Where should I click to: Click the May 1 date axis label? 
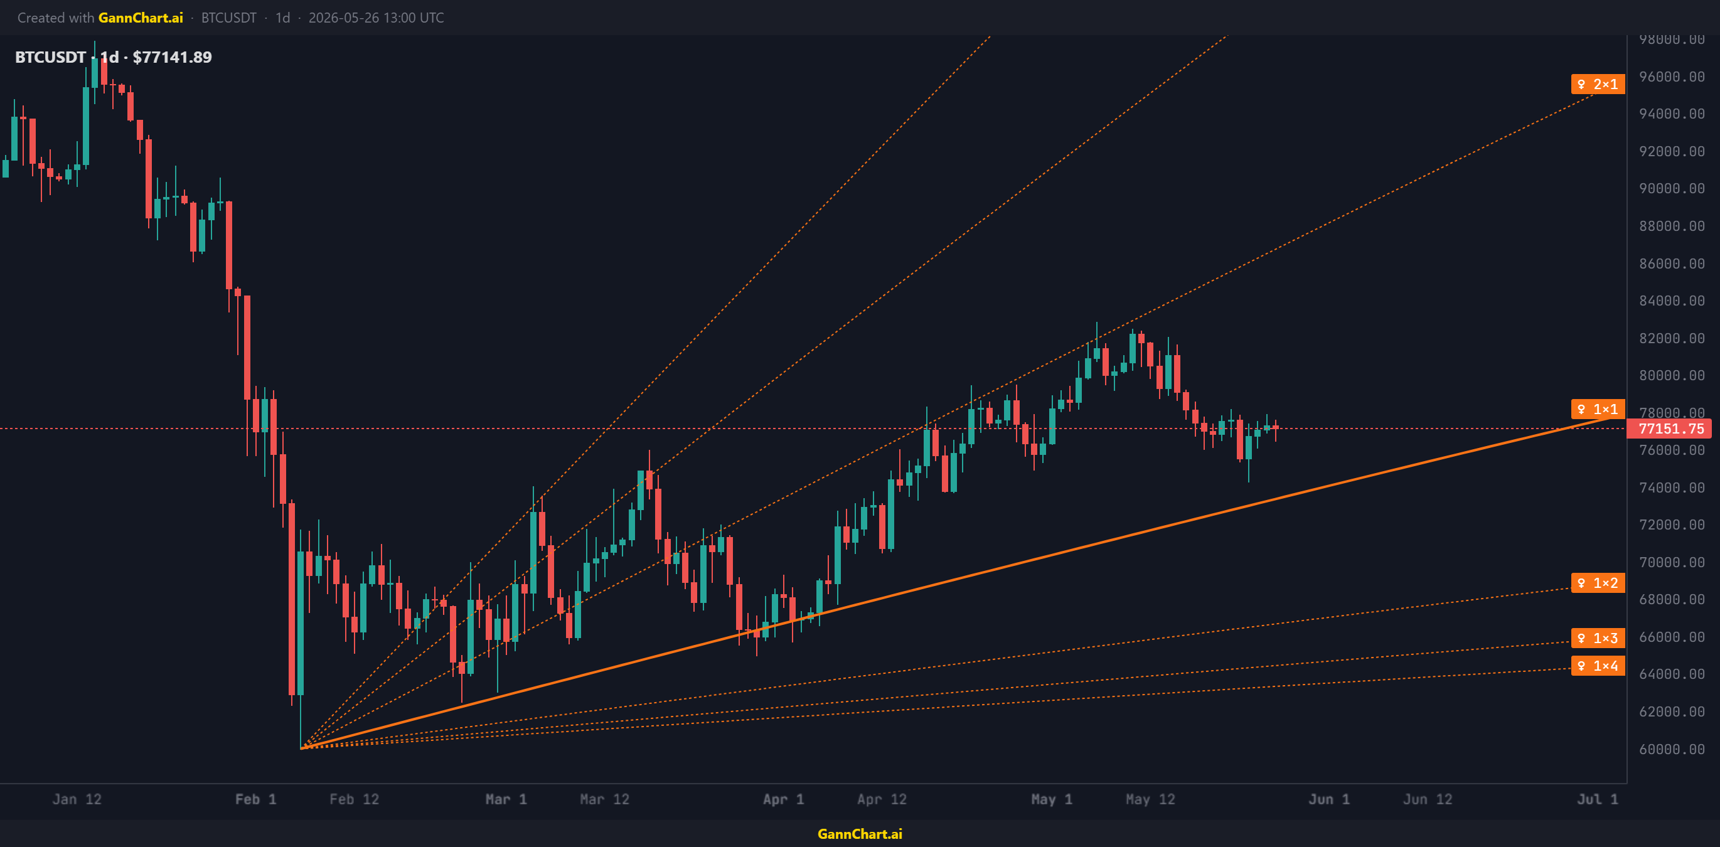click(1052, 799)
